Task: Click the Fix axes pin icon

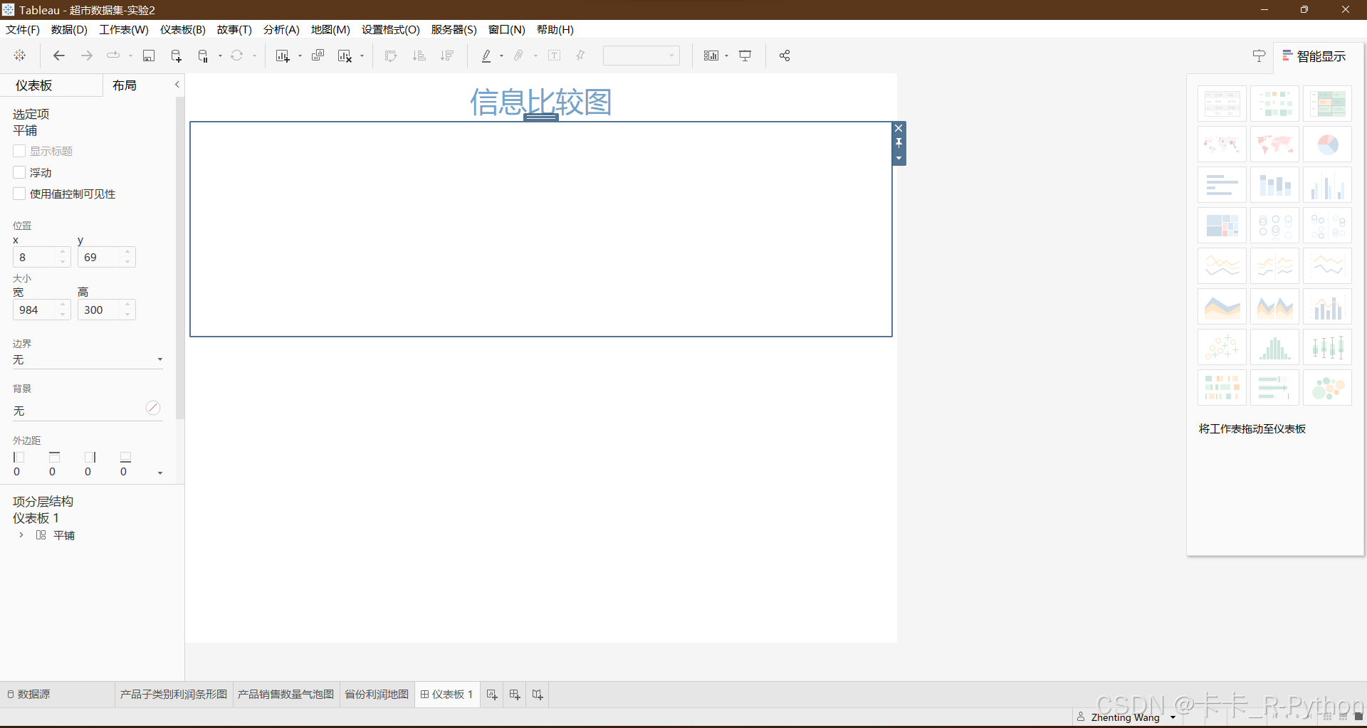Action: (580, 56)
